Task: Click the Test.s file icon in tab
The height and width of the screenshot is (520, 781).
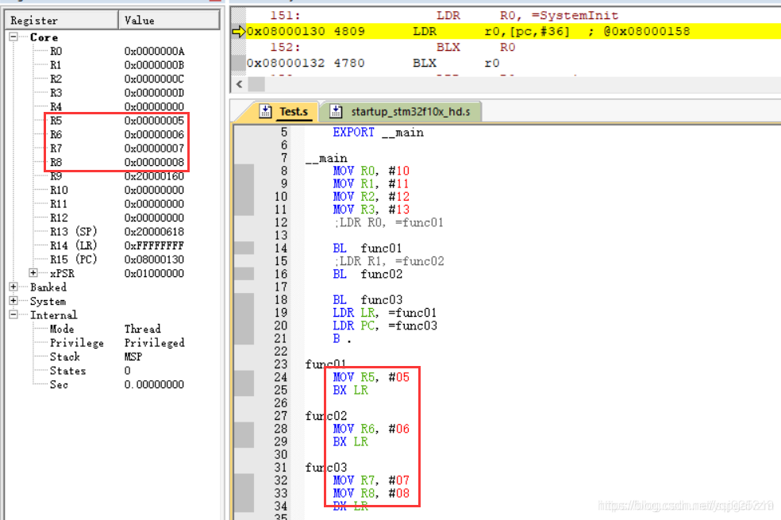Action: click(265, 112)
